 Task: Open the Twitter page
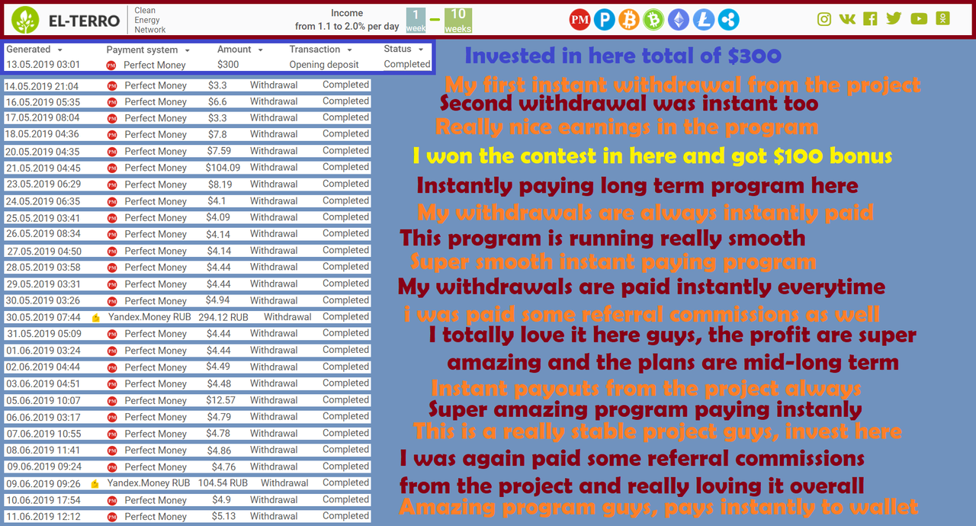coord(894,19)
